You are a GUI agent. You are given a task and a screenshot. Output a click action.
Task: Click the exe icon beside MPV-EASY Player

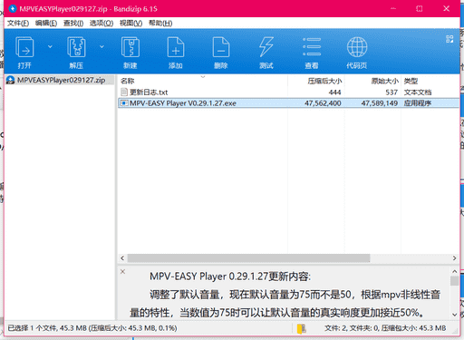click(123, 103)
